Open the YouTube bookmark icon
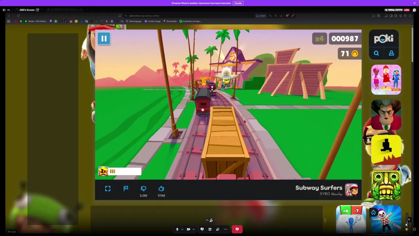The height and width of the screenshot is (236, 419). tap(16, 21)
